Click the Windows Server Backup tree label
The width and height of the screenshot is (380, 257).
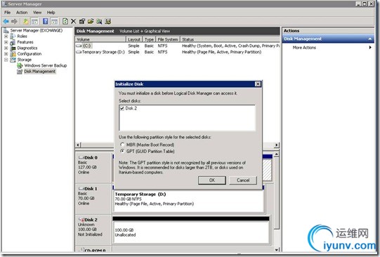46,65
